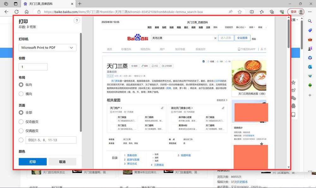Open the sidebar Microsoft 365 icon

[x=310, y=58]
